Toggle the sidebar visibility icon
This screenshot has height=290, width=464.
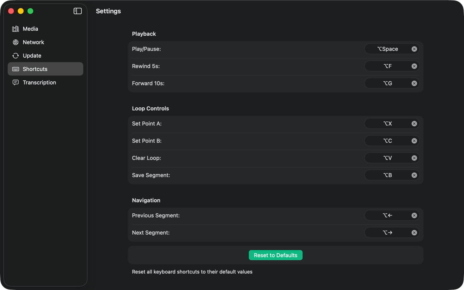click(77, 11)
